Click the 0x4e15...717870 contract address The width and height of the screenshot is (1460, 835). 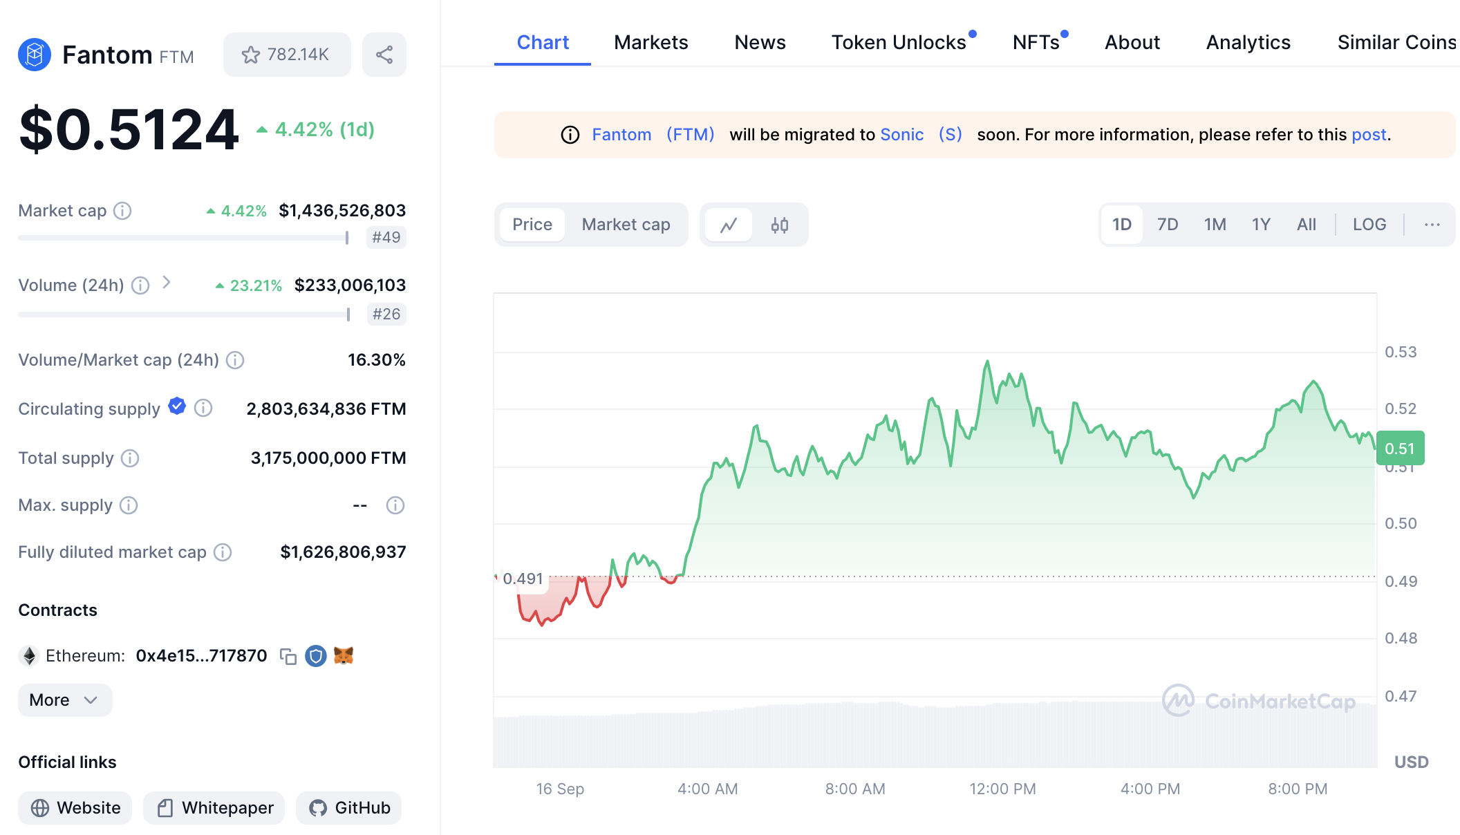(201, 656)
